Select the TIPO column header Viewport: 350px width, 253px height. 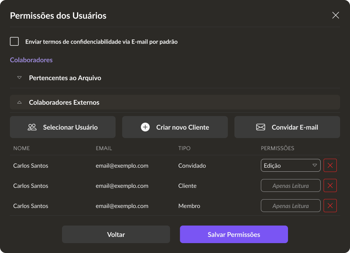coord(184,148)
